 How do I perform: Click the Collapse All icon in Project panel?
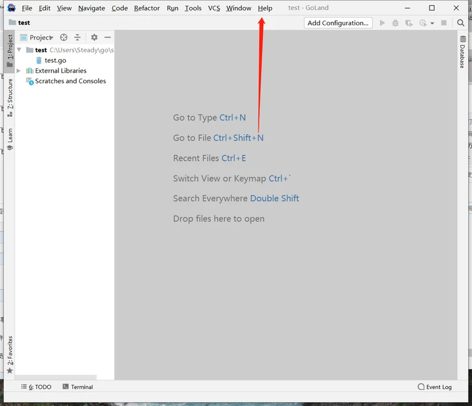click(x=77, y=37)
